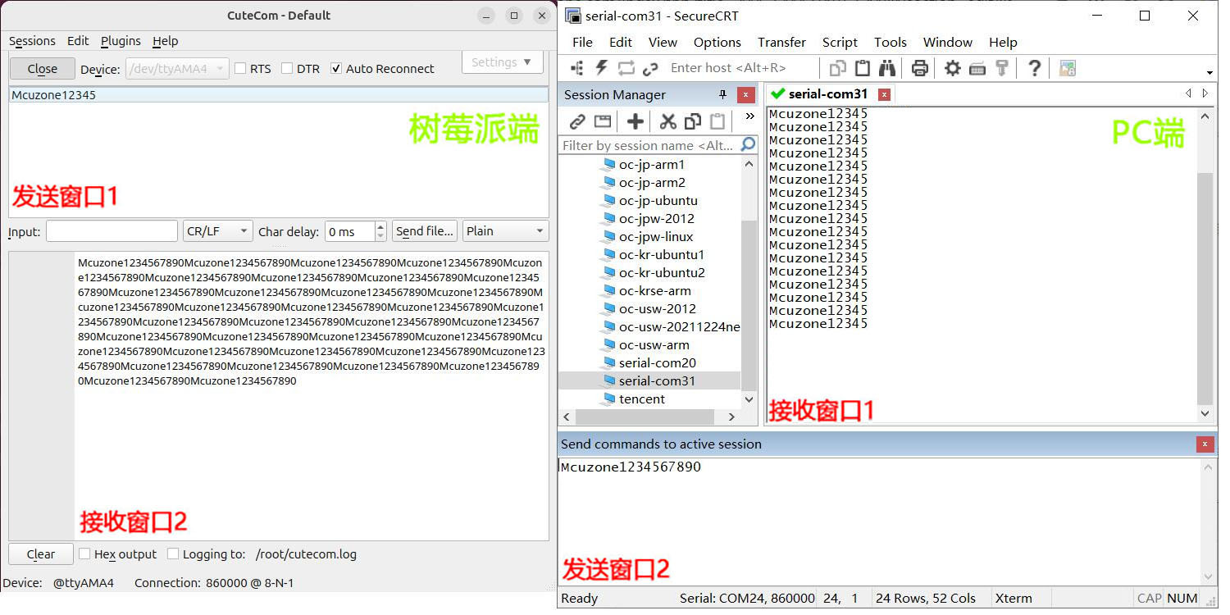Click the Copy icon in SecureCRT main toolbar
Screen dimensions: 1230x615
coord(838,68)
